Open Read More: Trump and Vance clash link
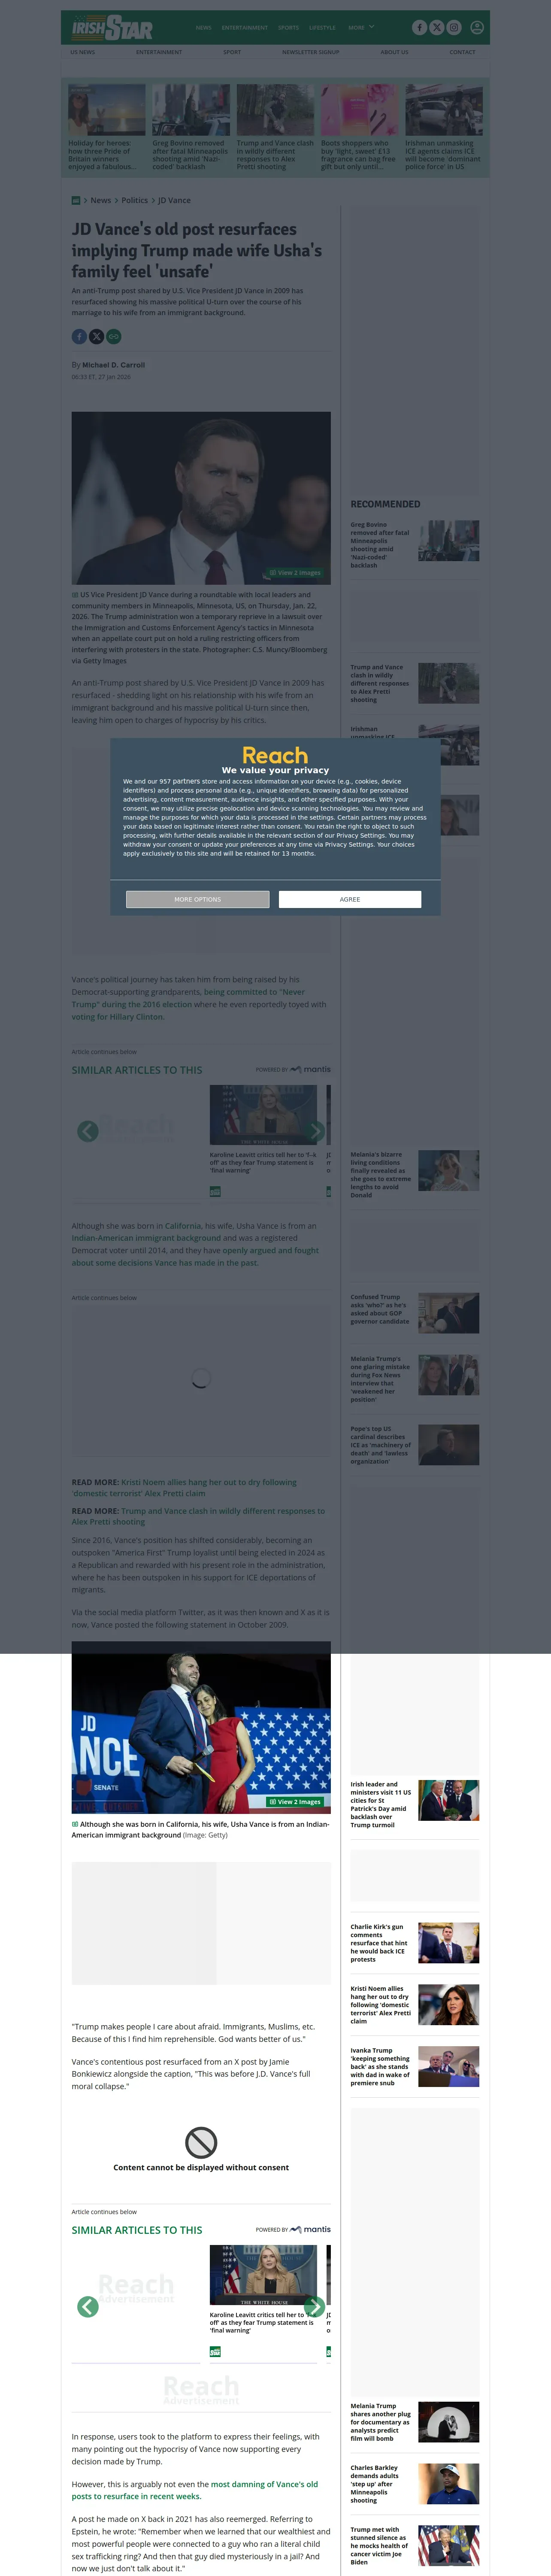551x2576 pixels. [198, 1516]
